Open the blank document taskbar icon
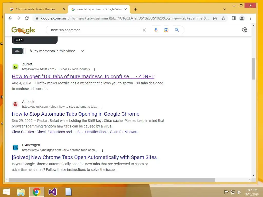 tap(68, 192)
